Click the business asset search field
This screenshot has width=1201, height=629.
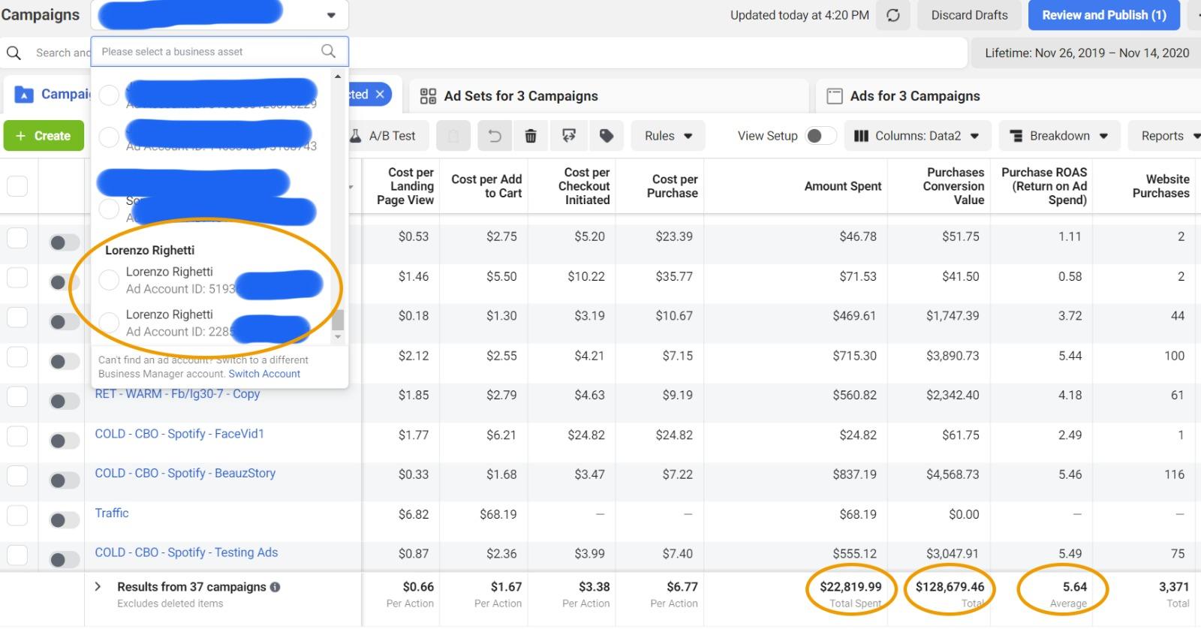206,52
